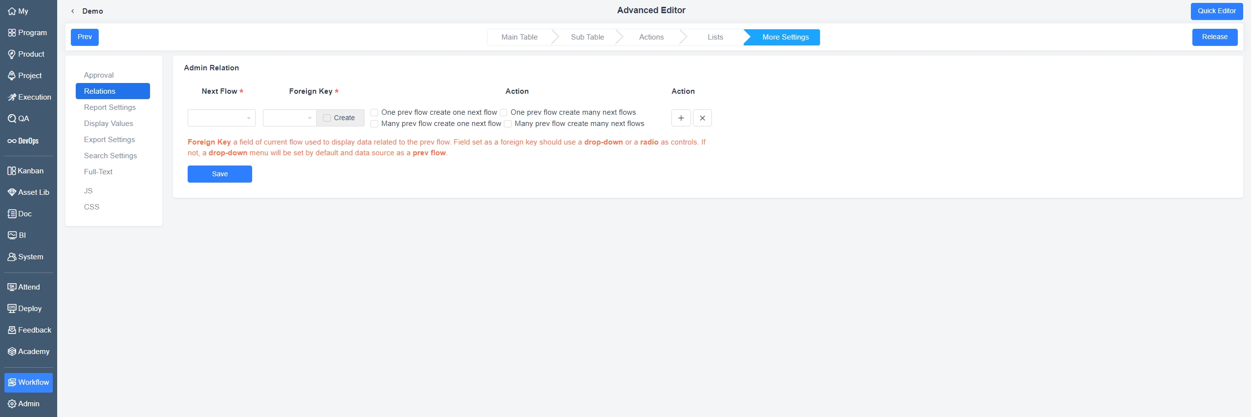Open Asset Lib diamond icon
Viewport: 1251px width, 417px height.
[x=12, y=192]
